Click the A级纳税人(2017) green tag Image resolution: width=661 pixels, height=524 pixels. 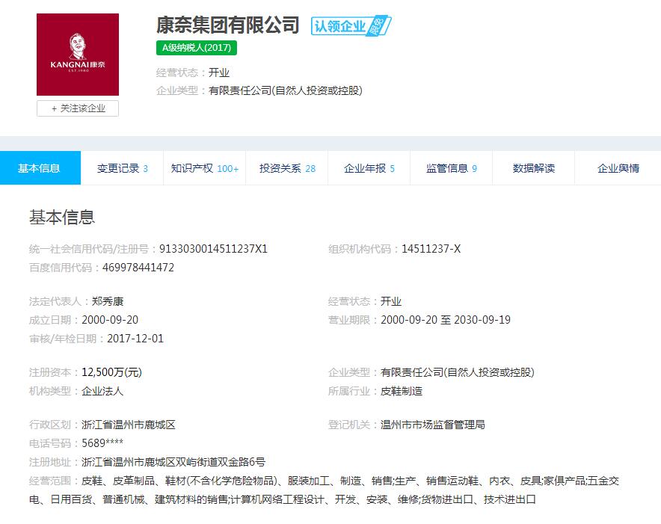(x=197, y=48)
